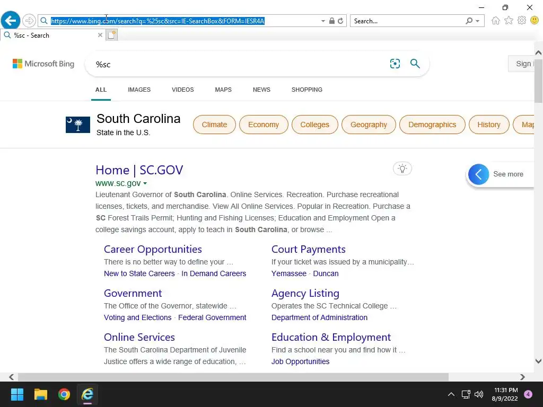Select the Colleges pill
The width and height of the screenshot is (543, 407).
(315, 125)
